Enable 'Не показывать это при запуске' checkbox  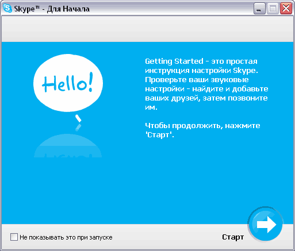pyautogui.click(x=14, y=237)
